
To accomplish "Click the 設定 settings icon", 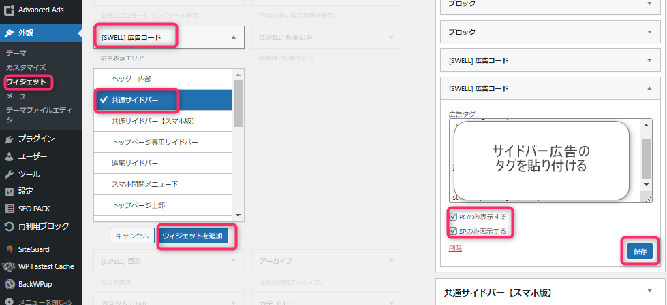I will tap(9, 191).
